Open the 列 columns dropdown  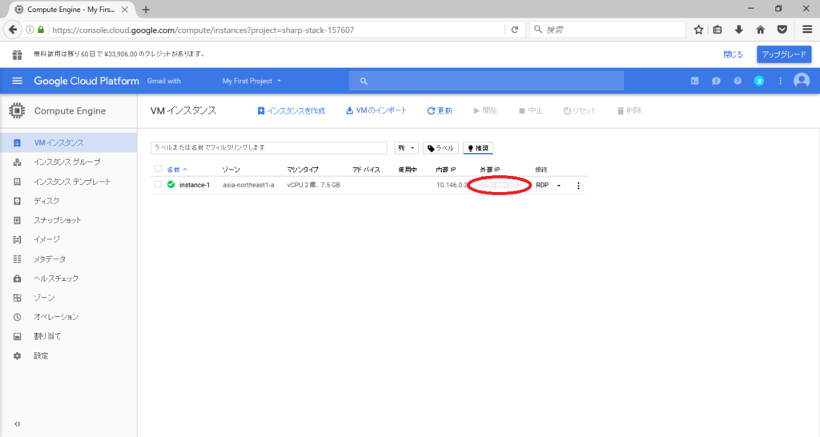406,148
